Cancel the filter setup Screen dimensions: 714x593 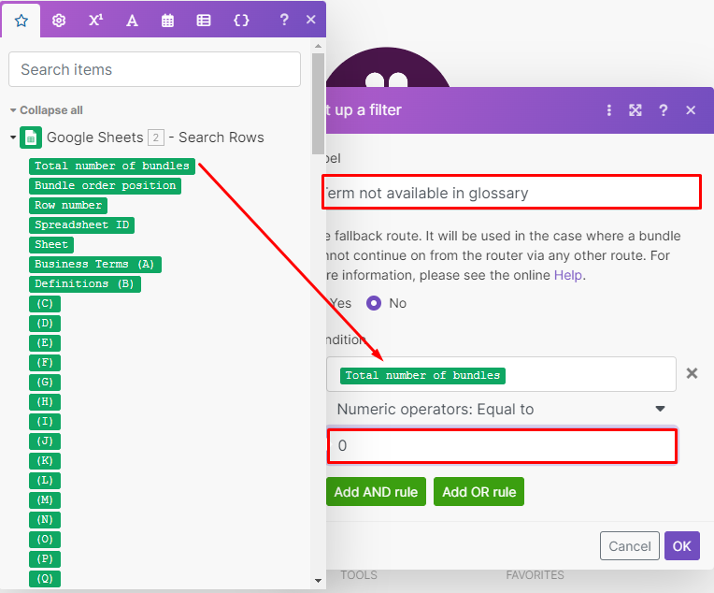point(629,545)
